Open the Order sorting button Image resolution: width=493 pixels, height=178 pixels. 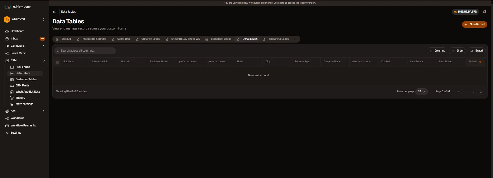[457, 51]
